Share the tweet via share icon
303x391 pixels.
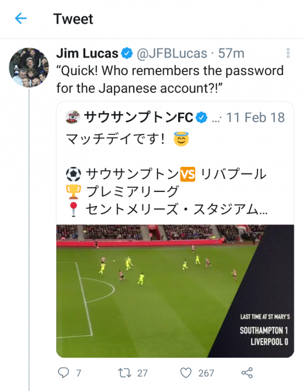point(247,373)
